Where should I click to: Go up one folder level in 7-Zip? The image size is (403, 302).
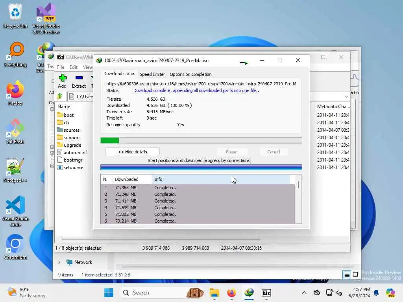pyautogui.click(x=60, y=96)
